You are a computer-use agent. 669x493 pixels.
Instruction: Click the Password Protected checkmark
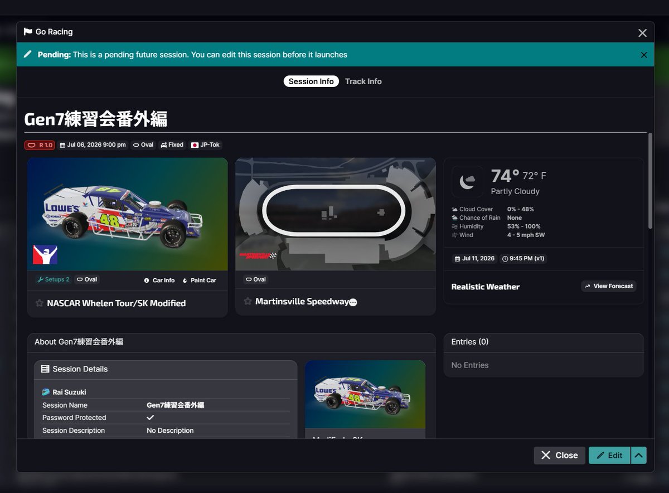[x=150, y=417]
